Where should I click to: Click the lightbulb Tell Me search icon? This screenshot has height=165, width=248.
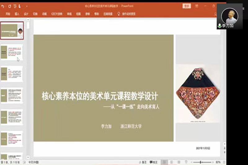click(x=118, y=14)
